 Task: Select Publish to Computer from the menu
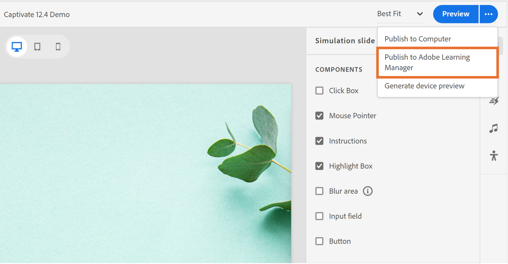(x=418, y=39)
